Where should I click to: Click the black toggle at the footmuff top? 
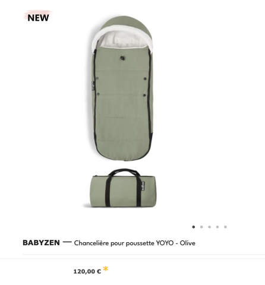(122, 58)
